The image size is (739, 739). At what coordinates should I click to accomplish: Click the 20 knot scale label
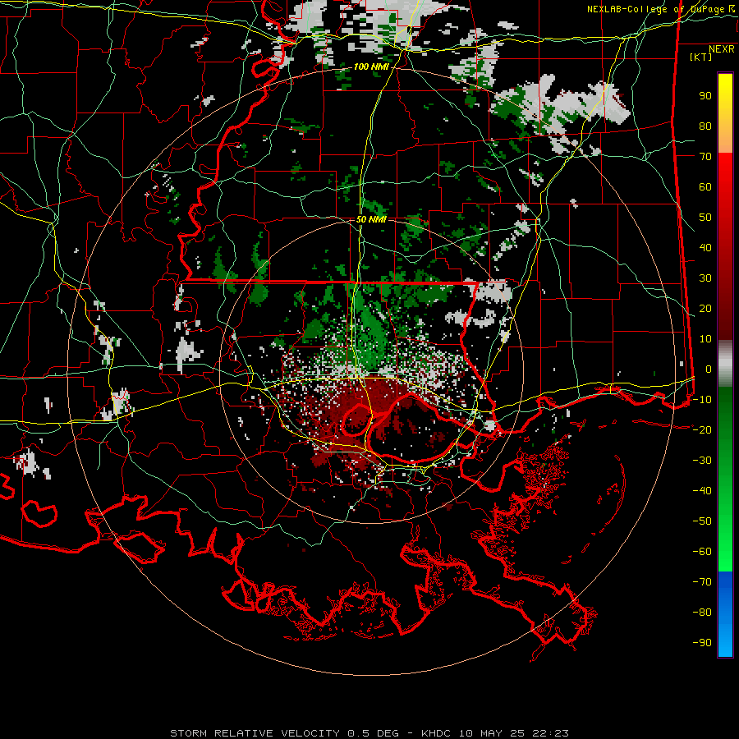tap(705, 308)
